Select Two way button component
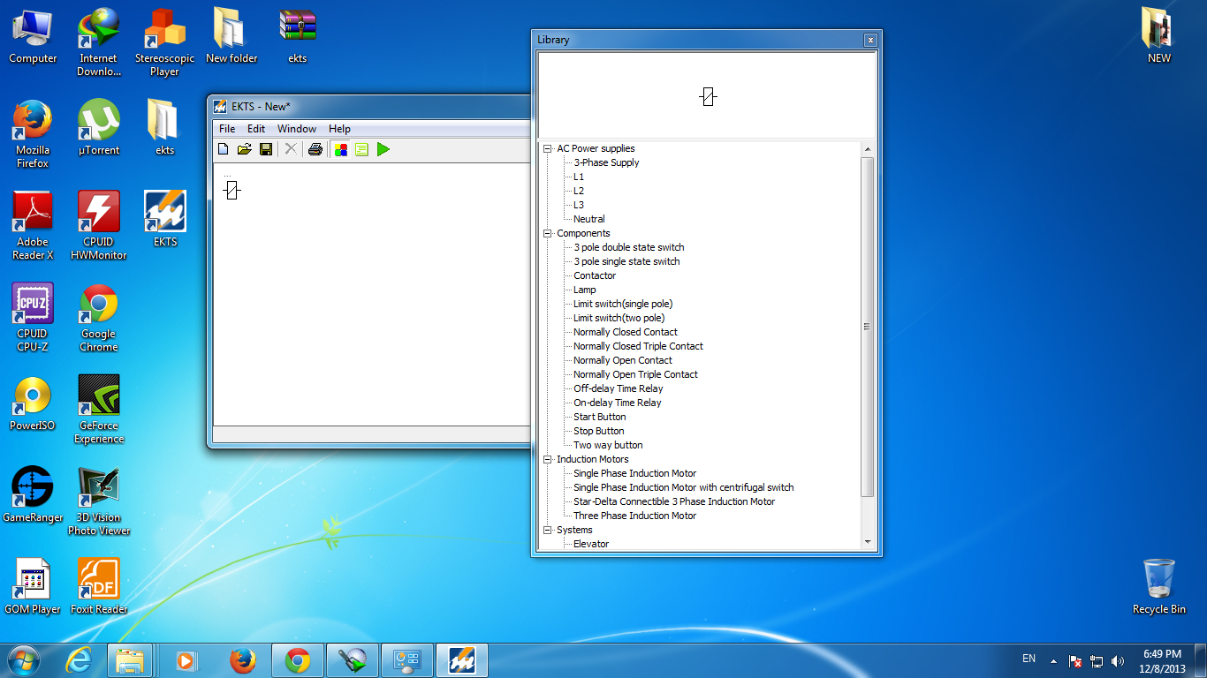Viewport: 1207px width, 678px height. point(609,445)
